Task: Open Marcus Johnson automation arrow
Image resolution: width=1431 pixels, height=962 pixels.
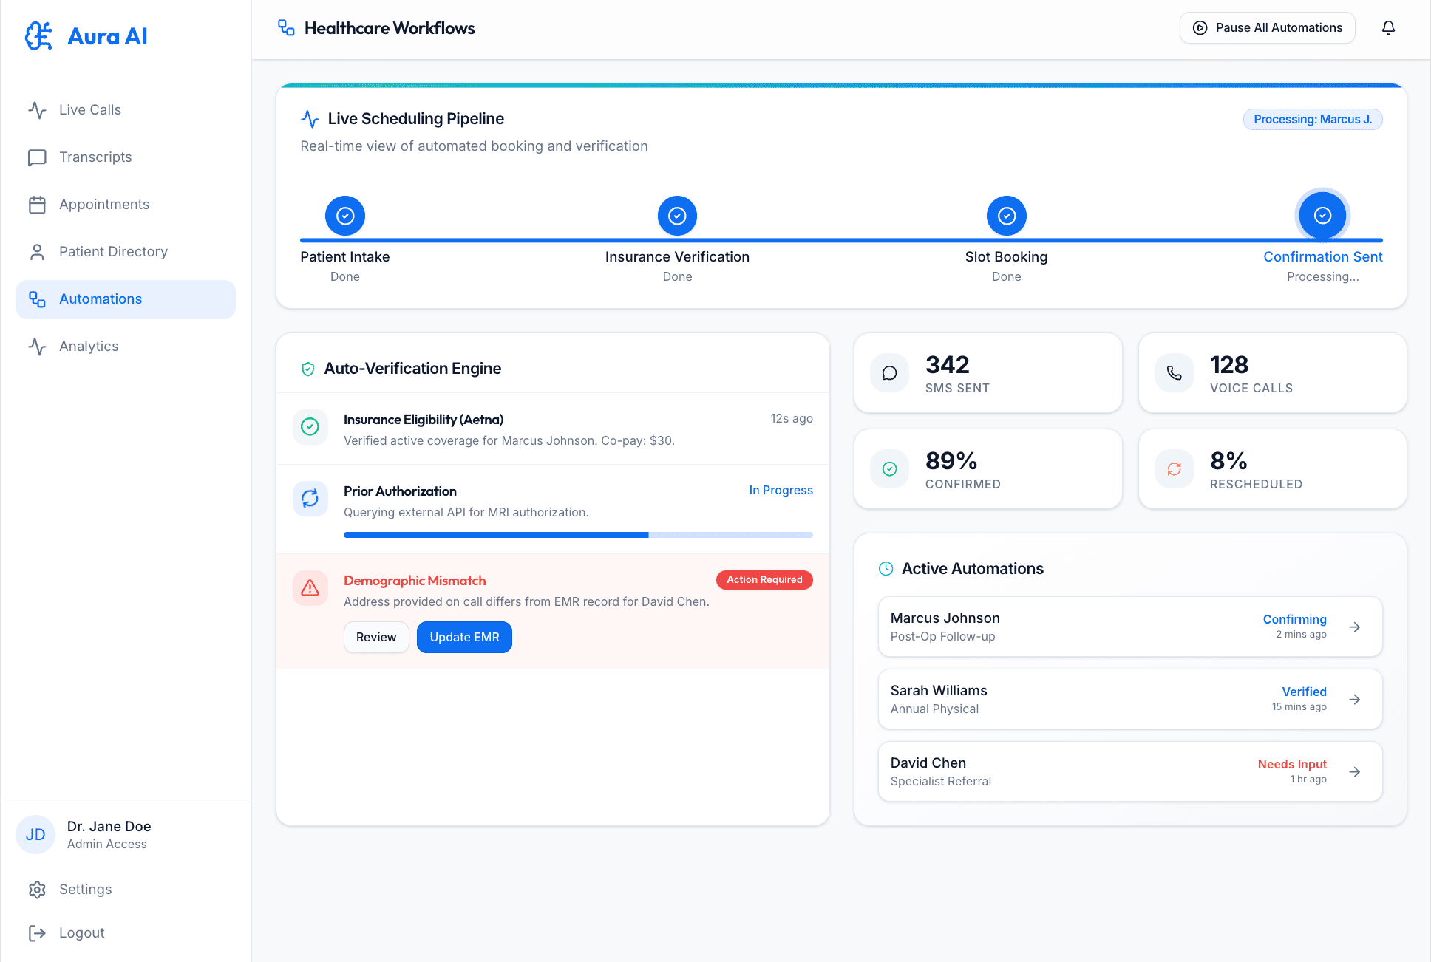Action: [1354, 627]
